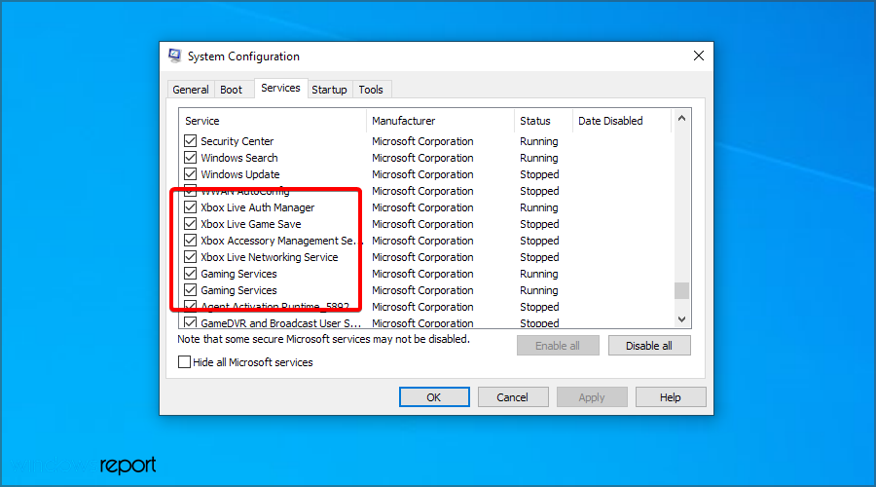Viewport: 876px width, 487px height.
Task: Uncheck the Security Center service
Action: coord(191,141)
